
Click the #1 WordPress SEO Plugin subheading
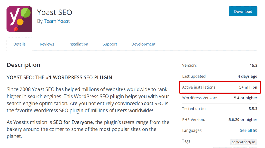(x=59, y=77)
